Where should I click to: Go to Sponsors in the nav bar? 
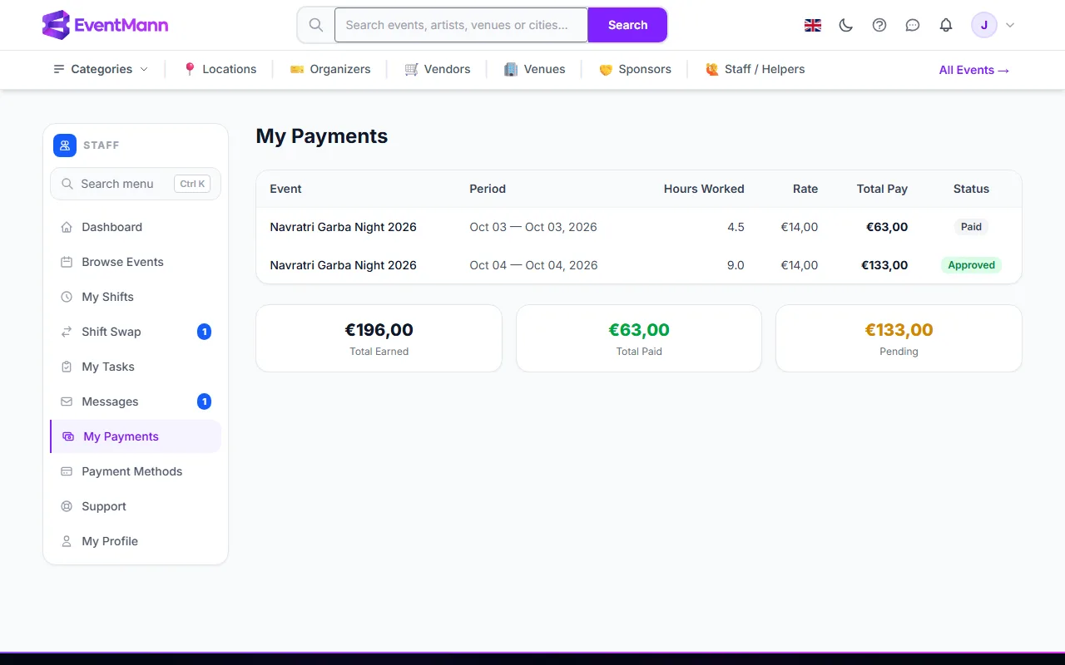coord(635,69)
